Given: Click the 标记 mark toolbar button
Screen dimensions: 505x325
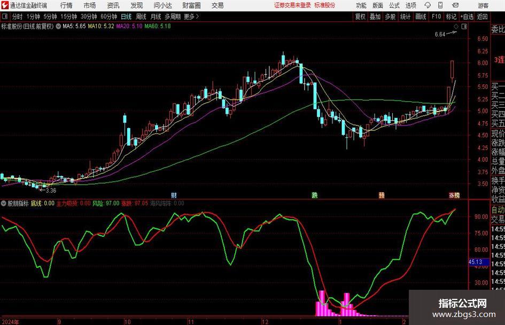Looking at the screenshot, I should [x=451, y=17].
